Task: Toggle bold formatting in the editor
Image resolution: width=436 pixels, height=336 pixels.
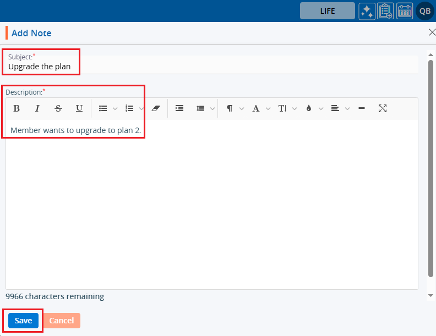Action: tap(17, 108)
